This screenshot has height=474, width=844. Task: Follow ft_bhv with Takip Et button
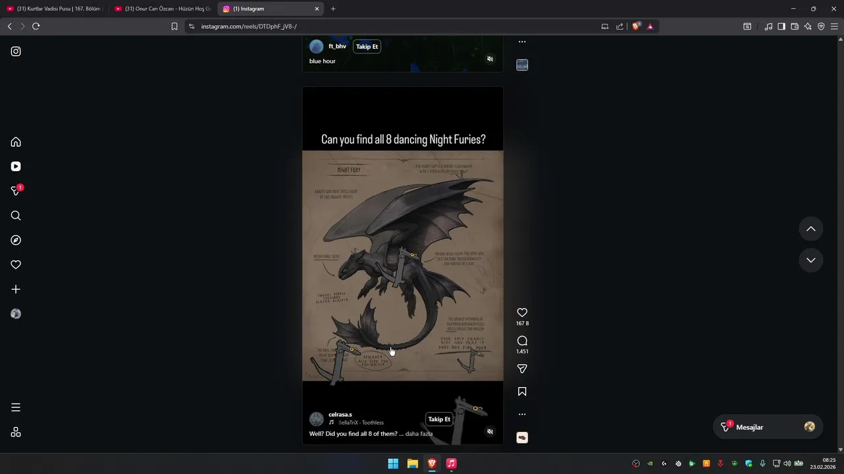coord(367,47)
